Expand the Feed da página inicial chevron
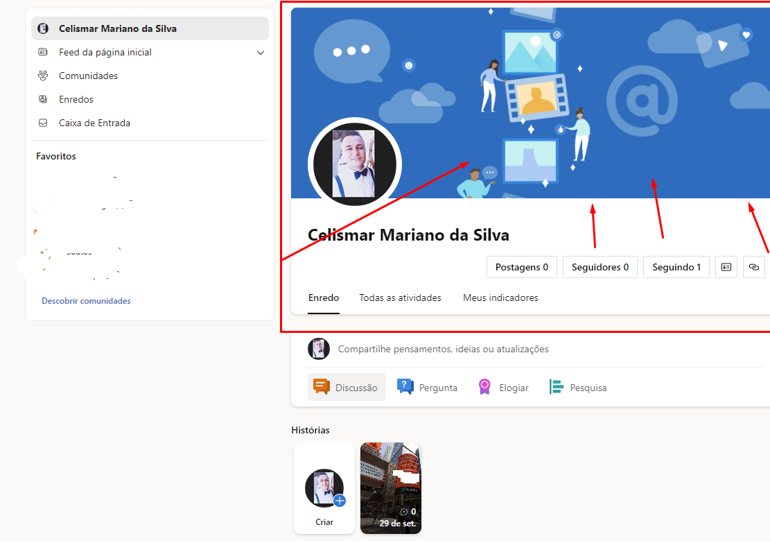The height and width of the screenshot is (543, 770). coord(261,52)
